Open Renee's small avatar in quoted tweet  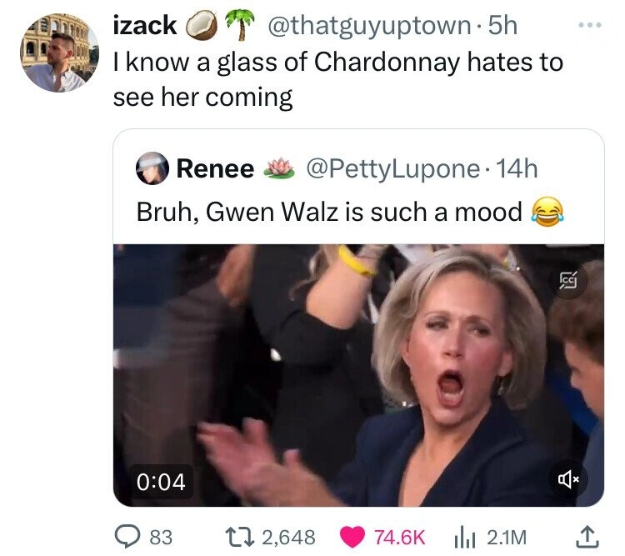coord(152,169)
